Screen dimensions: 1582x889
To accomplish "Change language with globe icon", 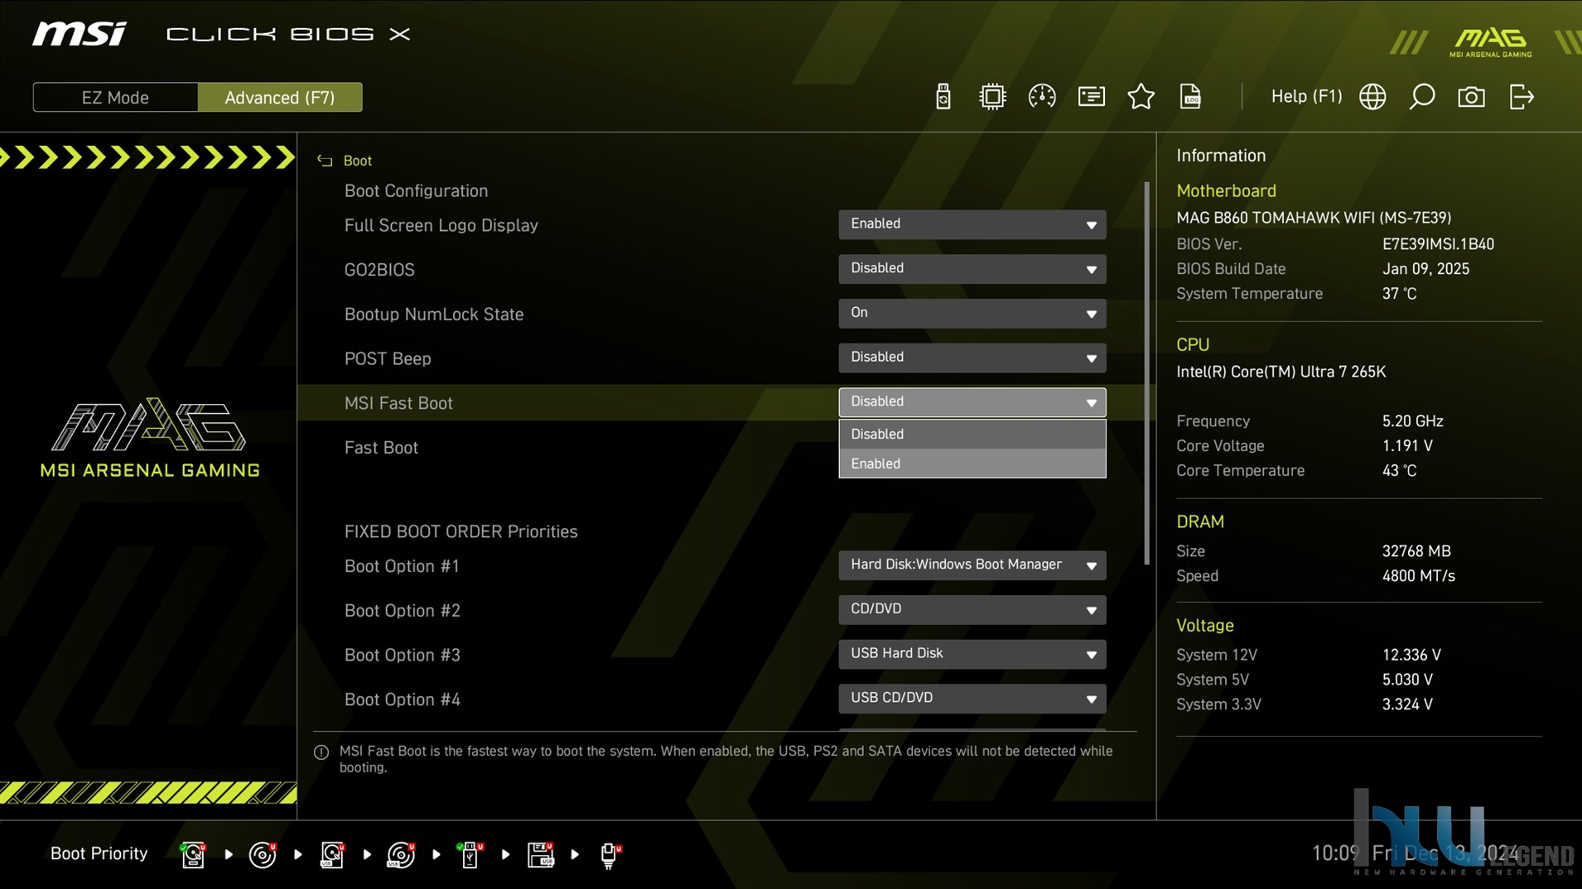I will coord(1372,97).
